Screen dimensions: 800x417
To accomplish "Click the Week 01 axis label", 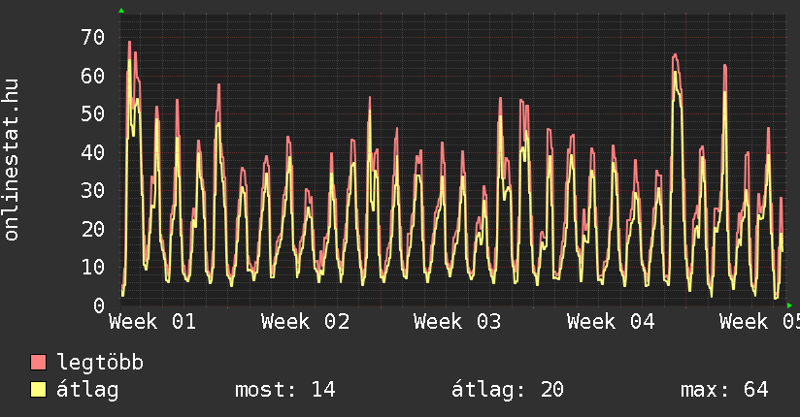I will 152,321.
